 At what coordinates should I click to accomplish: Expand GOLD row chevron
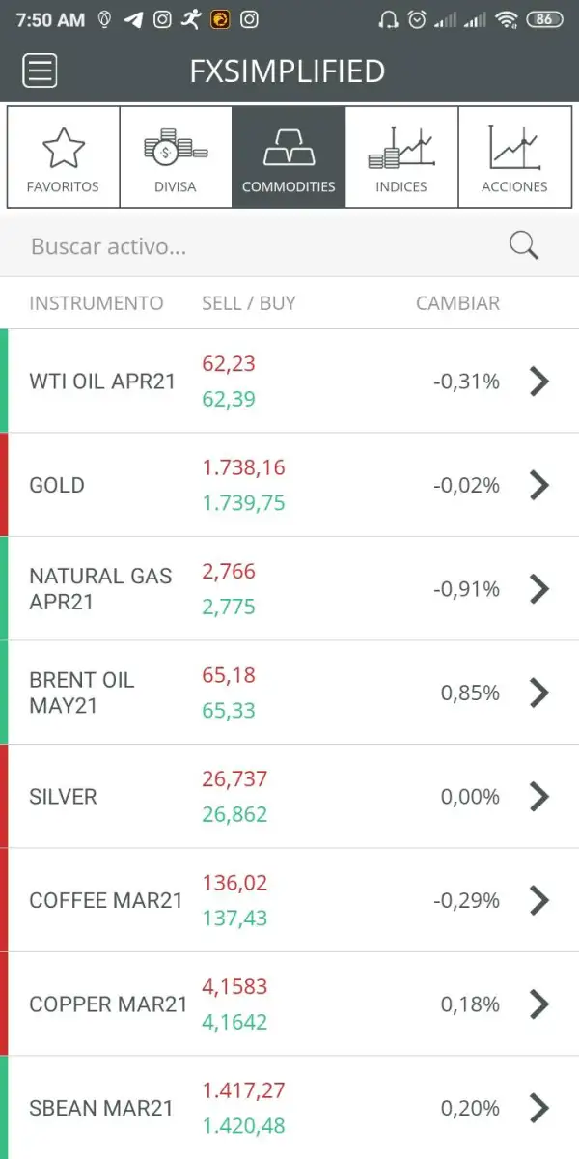pyautogui.click(x=539, y=485)
